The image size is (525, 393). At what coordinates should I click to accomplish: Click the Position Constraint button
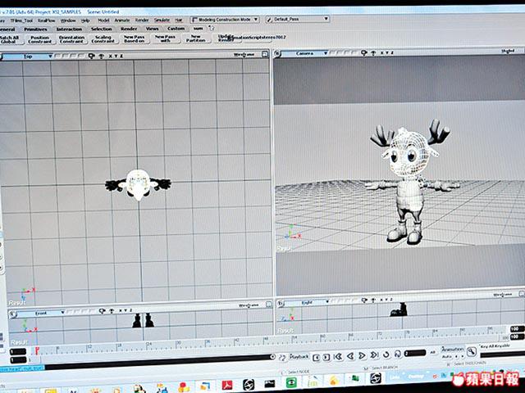pos(40,40)
